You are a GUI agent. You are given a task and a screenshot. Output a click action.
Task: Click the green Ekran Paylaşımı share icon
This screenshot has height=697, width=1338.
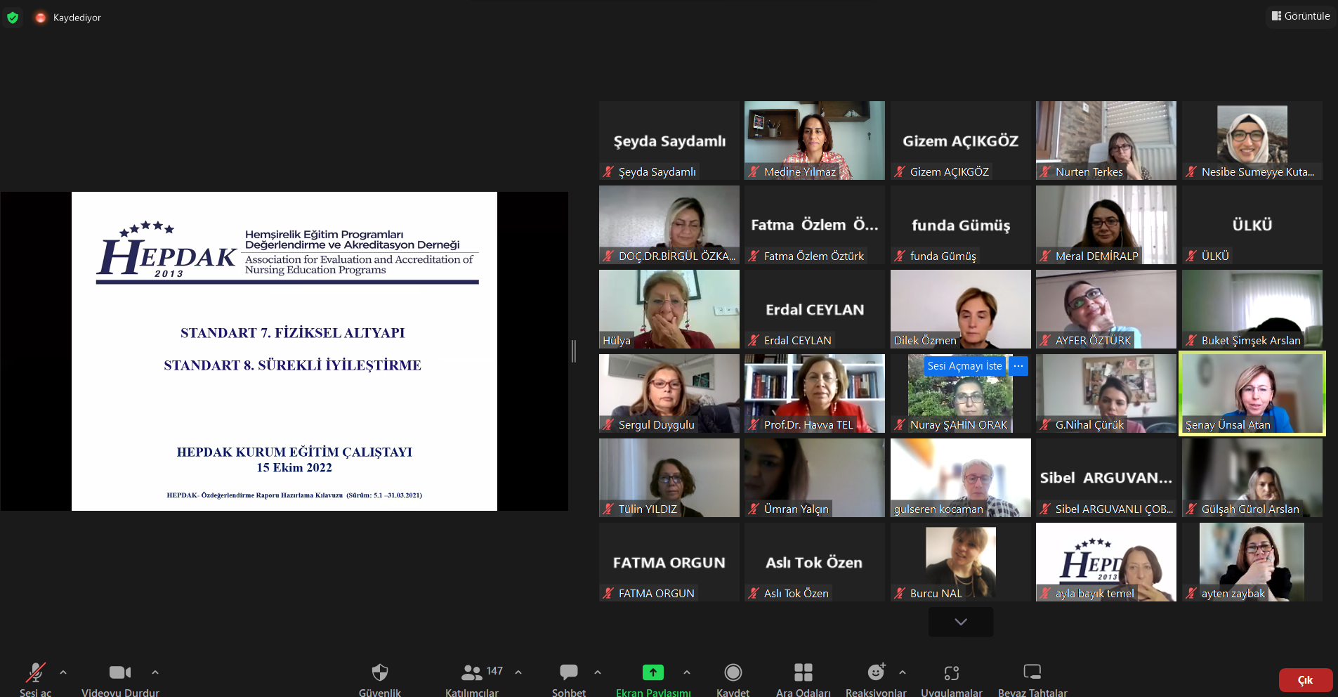(x=653, y=672)
